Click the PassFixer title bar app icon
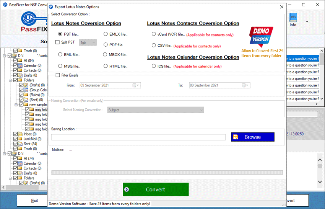 tap(5, 5)
